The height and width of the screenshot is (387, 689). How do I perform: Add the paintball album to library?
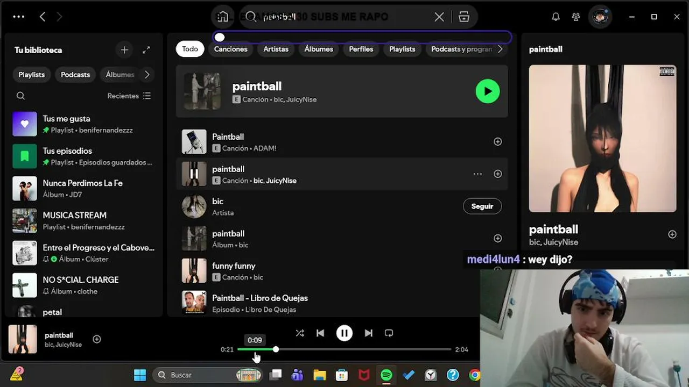coord(498,238)
